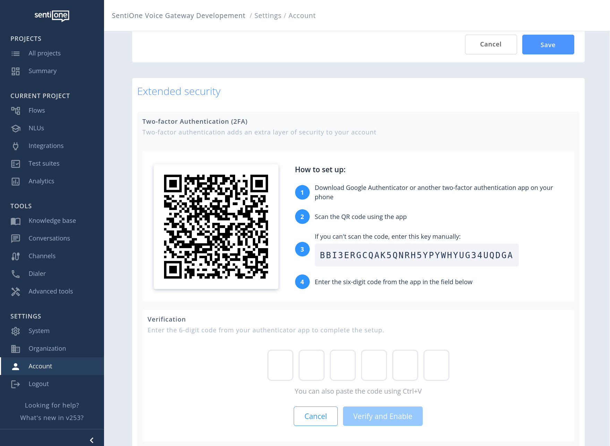Click the Integrations plug icon
This screenshot has height=446, width=610.
pyautogui.click(x=16, y=146)
